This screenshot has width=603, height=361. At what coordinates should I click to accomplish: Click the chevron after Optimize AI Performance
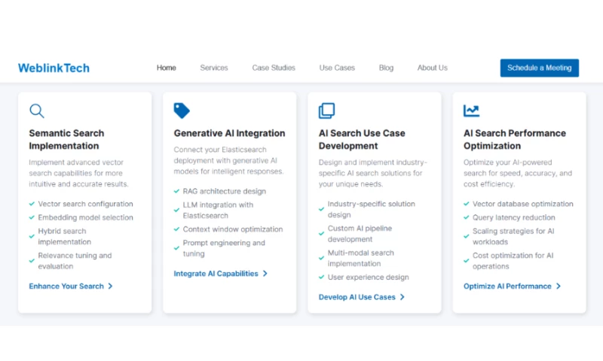pyautogui.click(x=559, y=287)
